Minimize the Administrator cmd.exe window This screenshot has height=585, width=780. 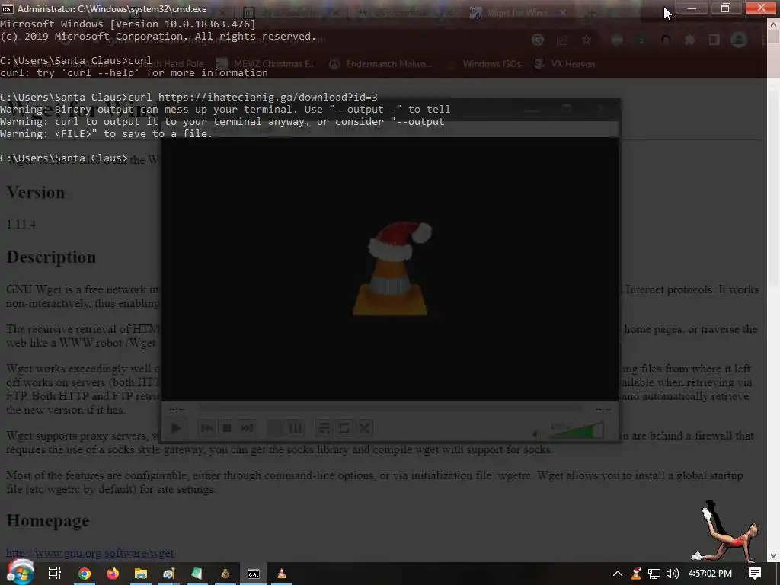click(x=692, y=8)
